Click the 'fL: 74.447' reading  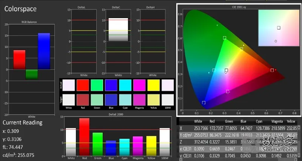tap(13, 147)
